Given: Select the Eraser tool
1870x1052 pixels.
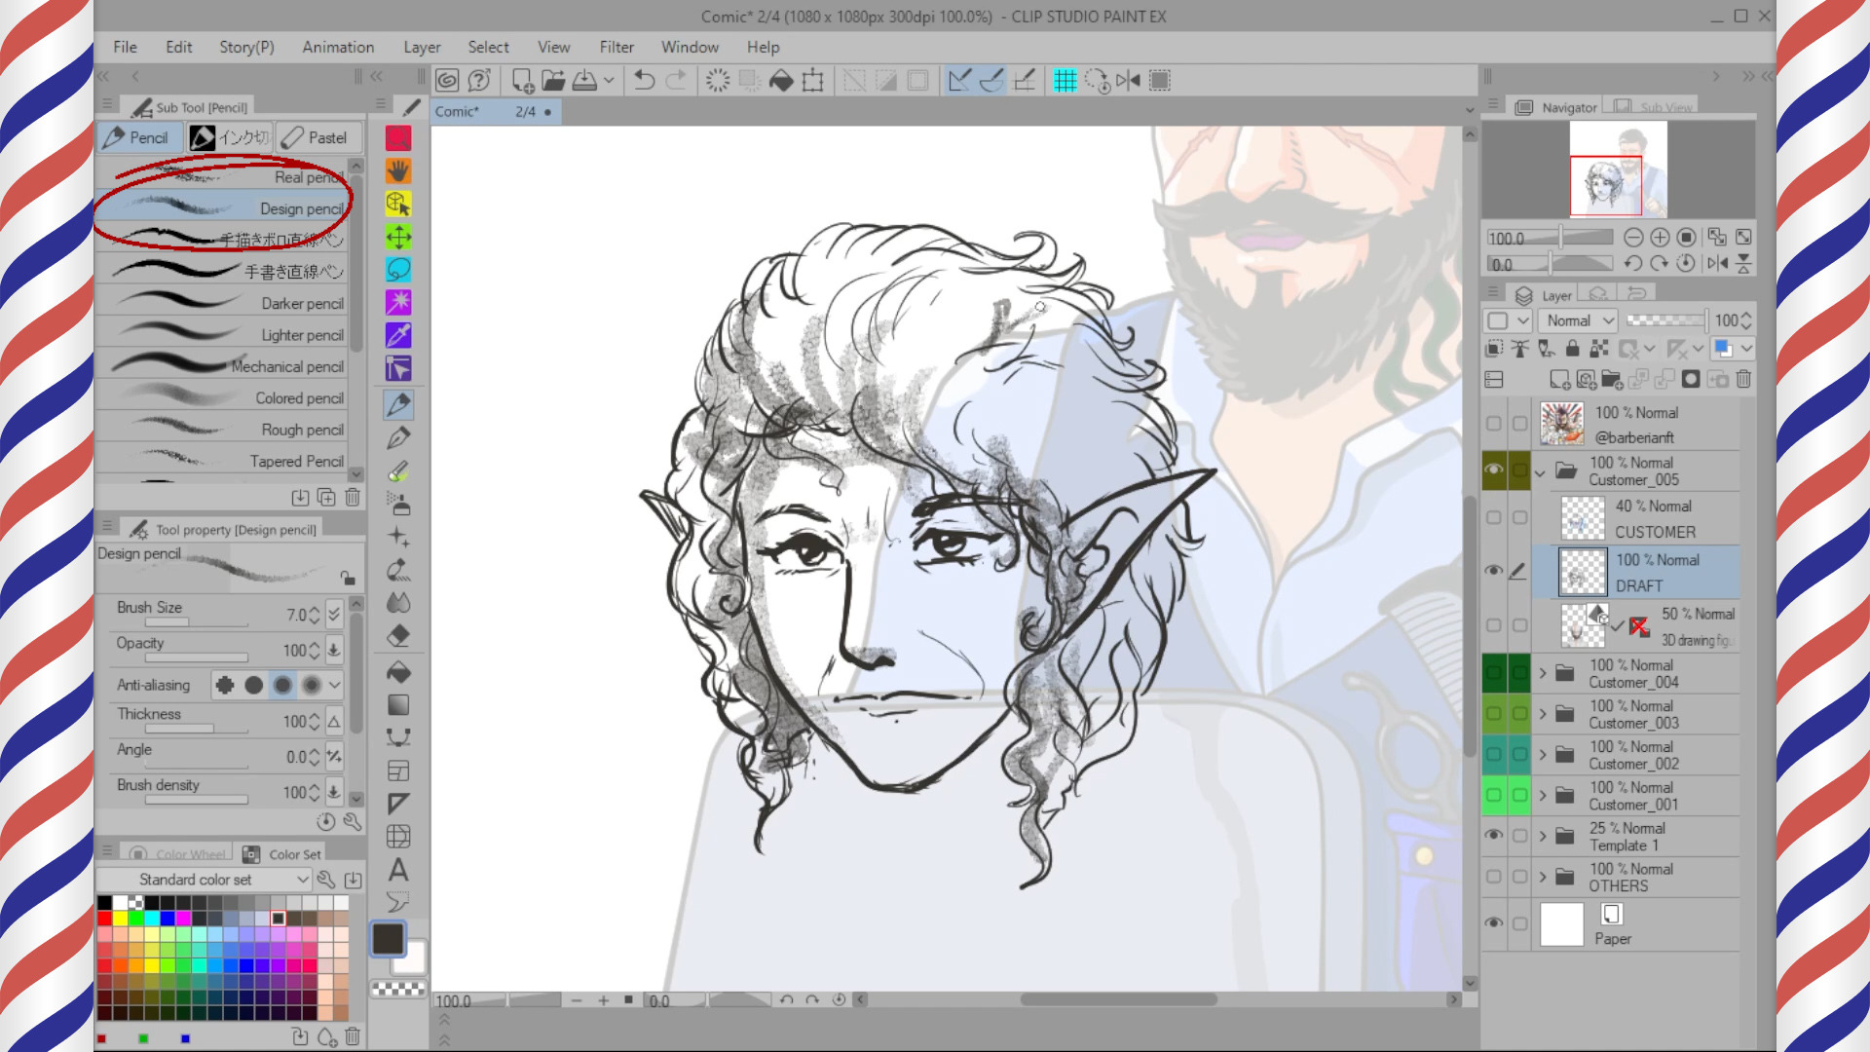Looking at the screenshot, I should coord(398,636).
